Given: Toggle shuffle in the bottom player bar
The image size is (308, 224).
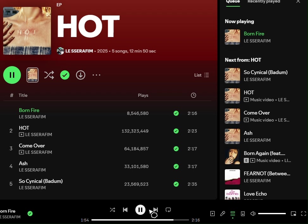Looking at the screenshot, I should 112,210.
